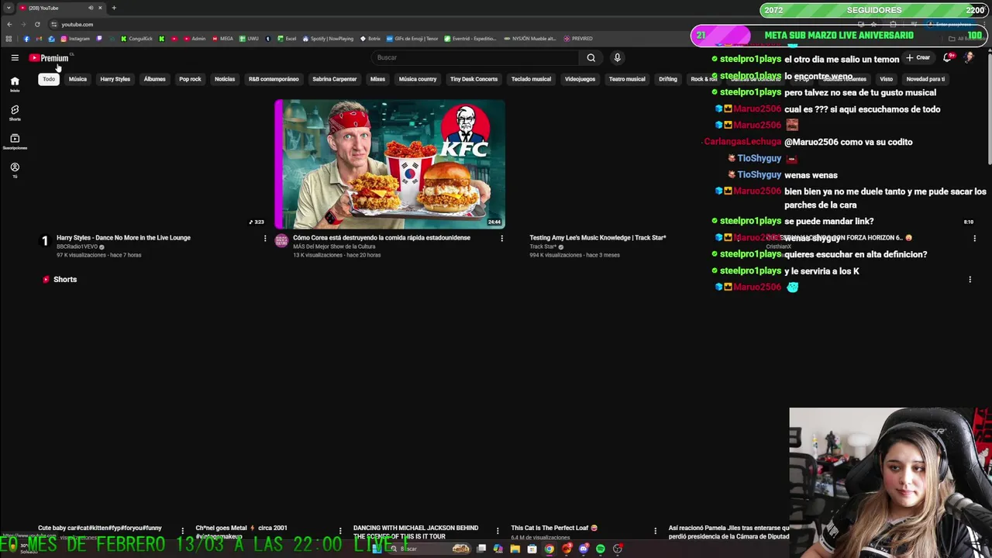Select the Pop rock filter chip
992x558 pixels.
(190, 79)
